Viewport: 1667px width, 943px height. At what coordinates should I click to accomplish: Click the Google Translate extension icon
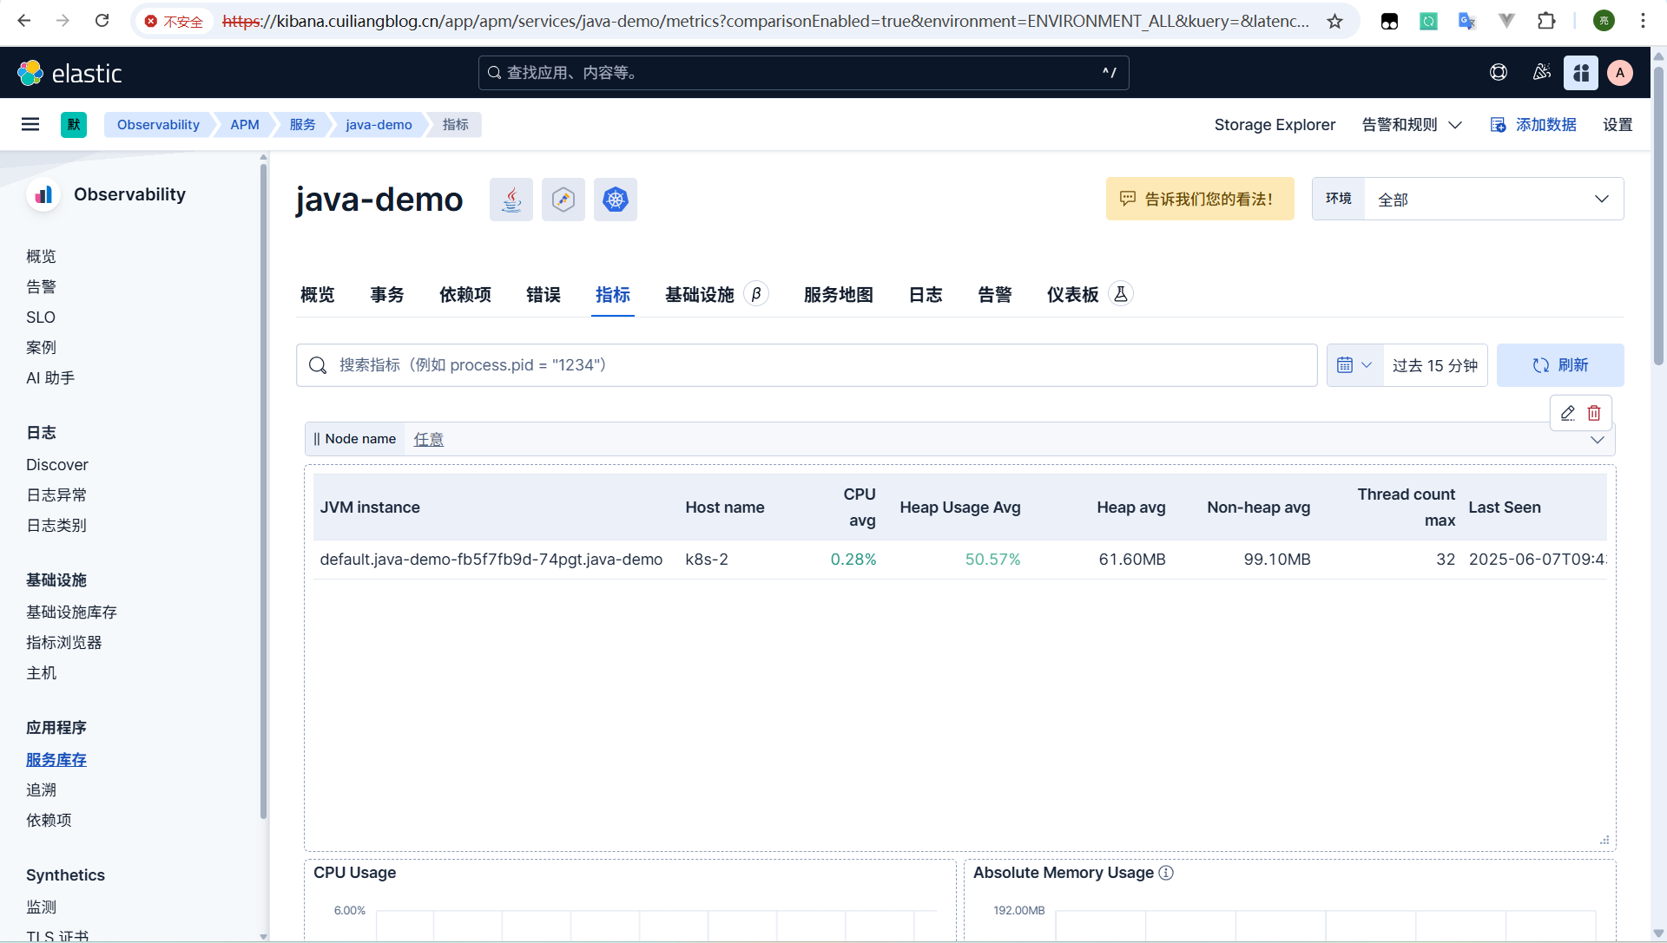[1467, 21]
